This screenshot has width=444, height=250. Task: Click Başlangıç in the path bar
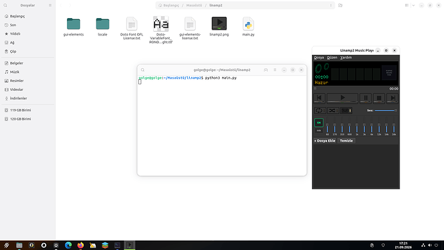click(x=169, y=5)
